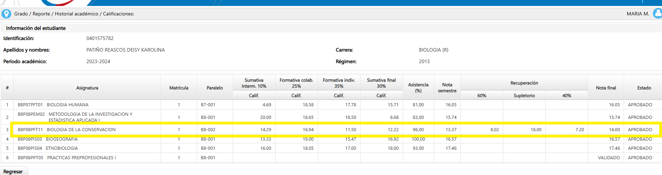Click the 'Asistencia (%)' column header
Viewport: 662px width, 175px height.
tap(418, 88)
